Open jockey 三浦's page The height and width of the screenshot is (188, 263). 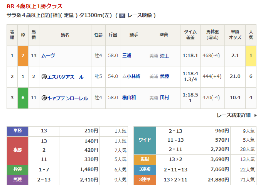point(126,56)
